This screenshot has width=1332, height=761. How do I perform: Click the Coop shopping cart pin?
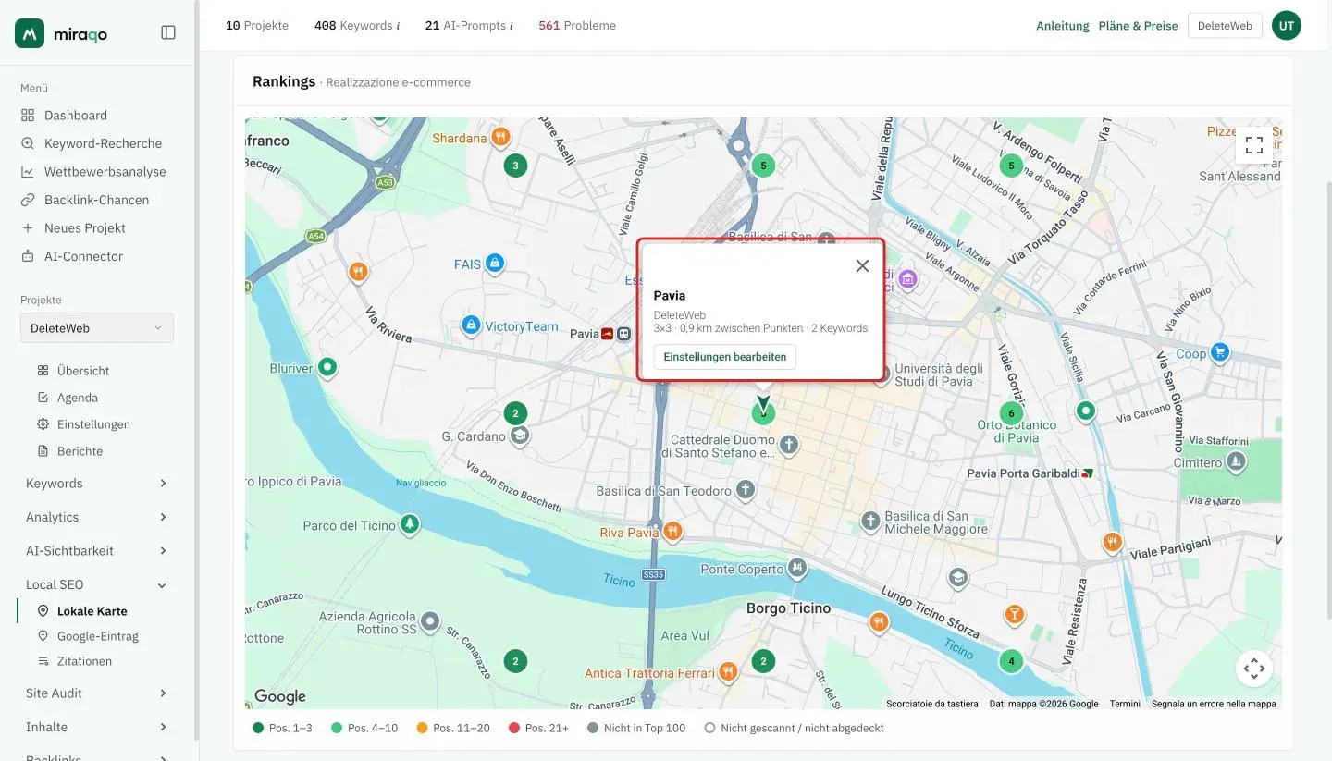[1220, 352]
